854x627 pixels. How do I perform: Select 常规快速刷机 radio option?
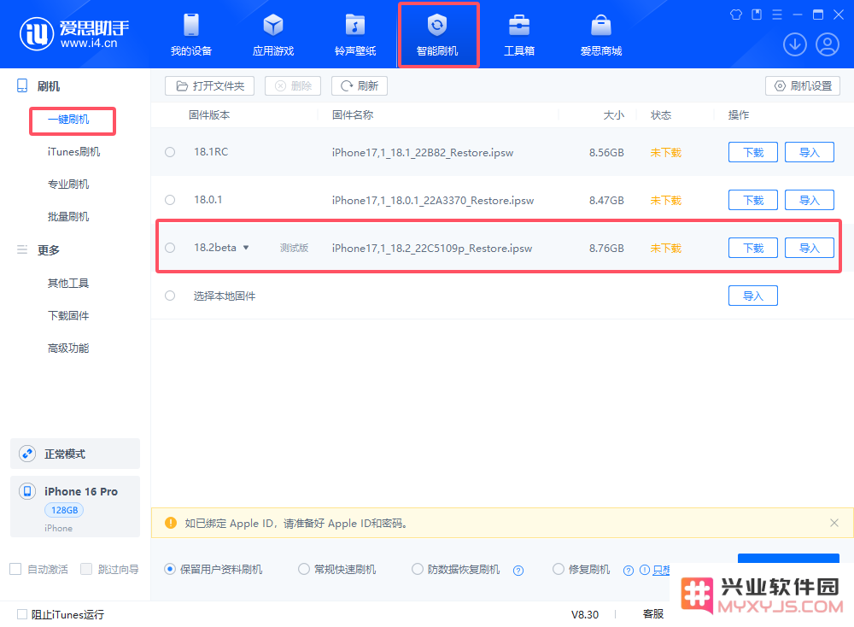pos(304,569)
